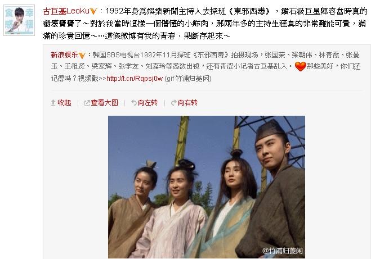
Task: Open the 古巨基LeoKu username link
Action: coord(66,11)
